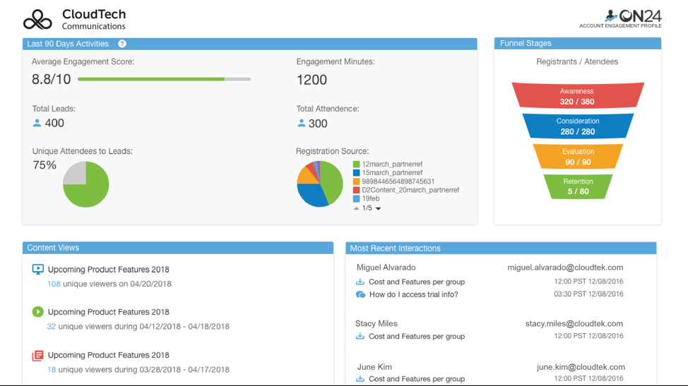
Task: Click Miguel Alvarado's name
Action: coord(386,267)
